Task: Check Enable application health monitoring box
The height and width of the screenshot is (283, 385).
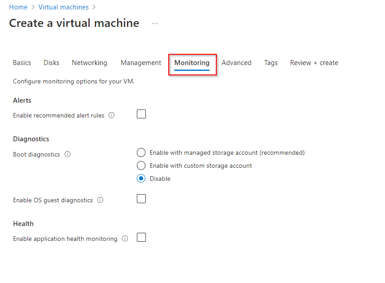Action: [x=141, y=237]
